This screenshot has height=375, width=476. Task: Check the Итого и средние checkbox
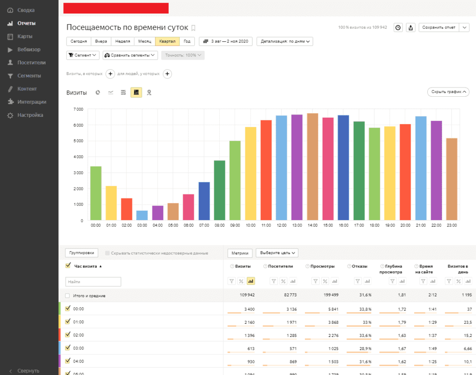pyautogui.click(x=68, y=295)
